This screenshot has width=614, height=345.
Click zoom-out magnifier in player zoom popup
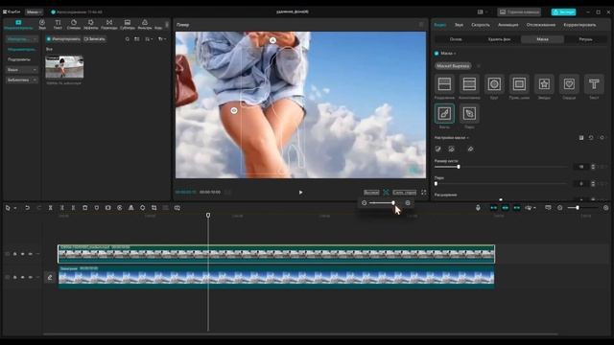tap(365, 203)
